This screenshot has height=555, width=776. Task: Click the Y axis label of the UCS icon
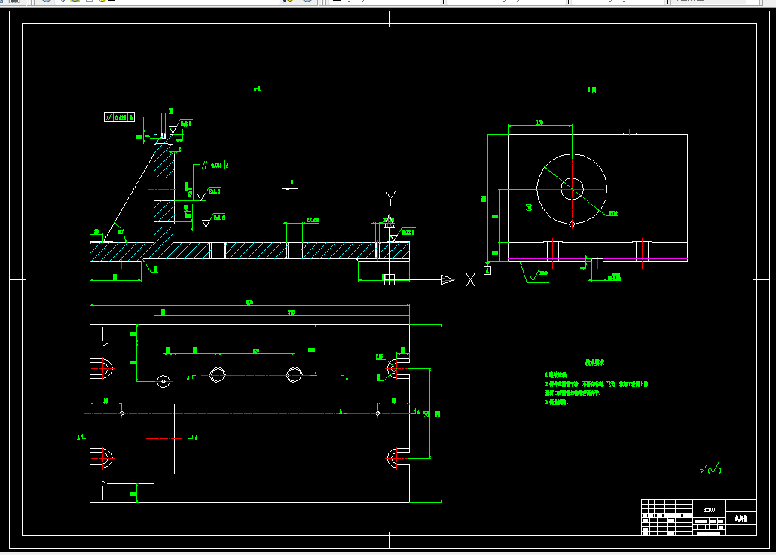click(390, 198)
